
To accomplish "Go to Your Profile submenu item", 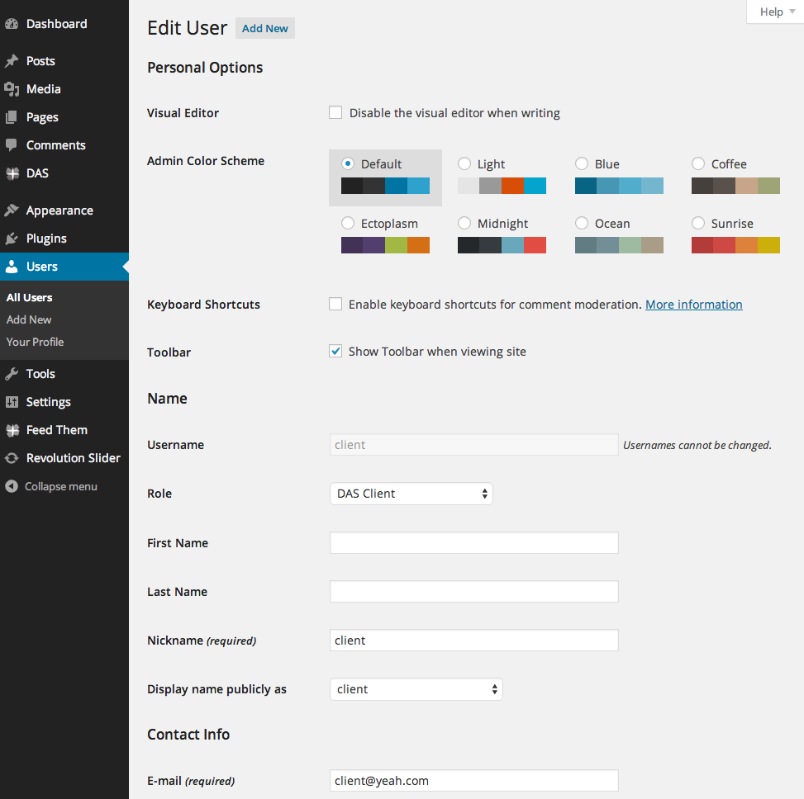I will 35,343.
